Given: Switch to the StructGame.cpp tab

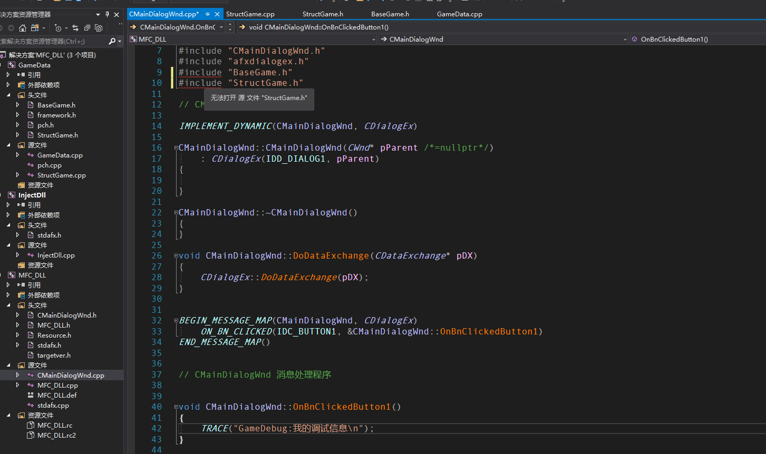Looking at the screenshot, I should coord(250,14).
